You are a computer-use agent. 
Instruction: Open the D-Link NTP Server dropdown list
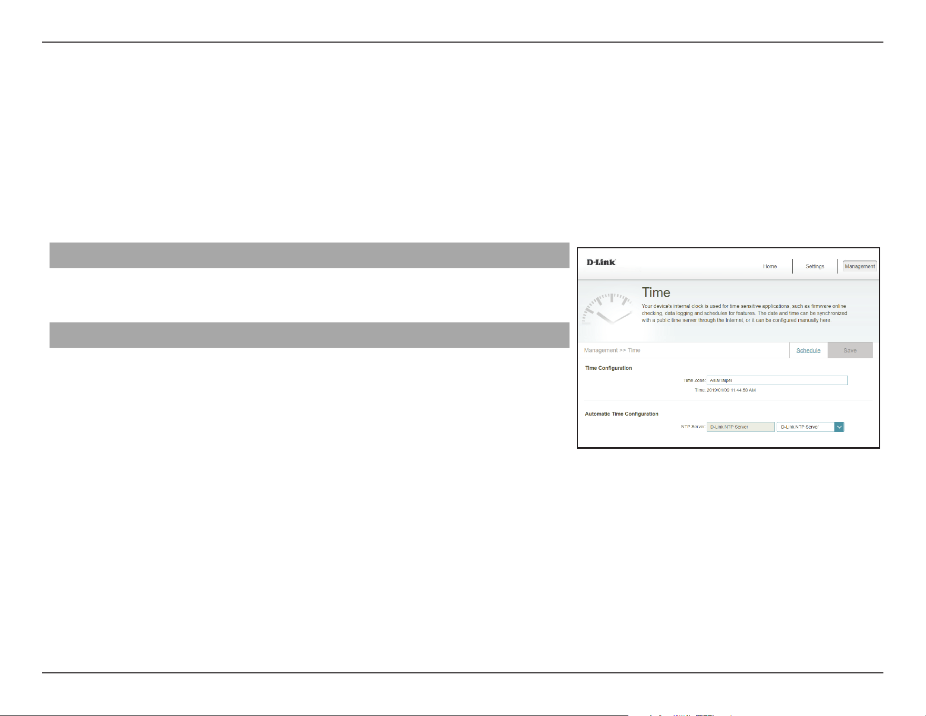coord(810,427)
